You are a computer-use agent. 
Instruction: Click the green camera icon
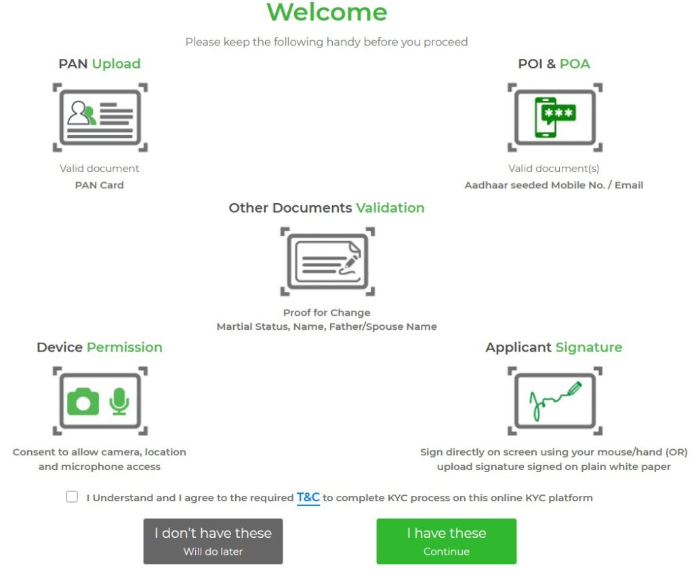tap(83, 402)
